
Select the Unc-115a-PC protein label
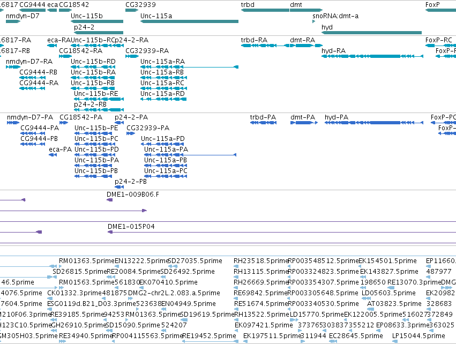[x=166, y=171]
